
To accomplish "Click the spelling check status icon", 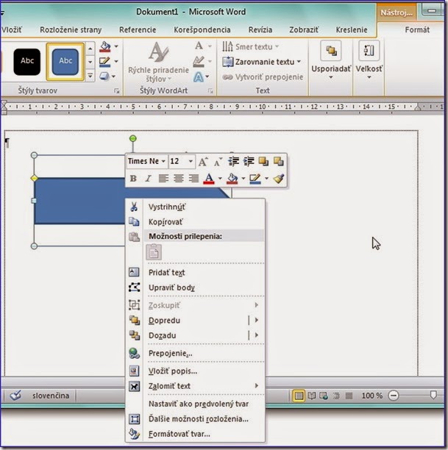I will 15,396.
